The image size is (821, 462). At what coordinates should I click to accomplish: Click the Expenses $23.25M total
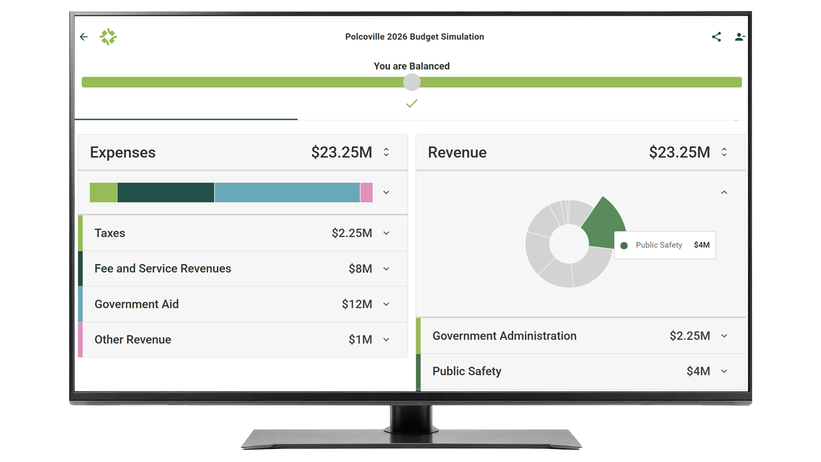[341, 153]
